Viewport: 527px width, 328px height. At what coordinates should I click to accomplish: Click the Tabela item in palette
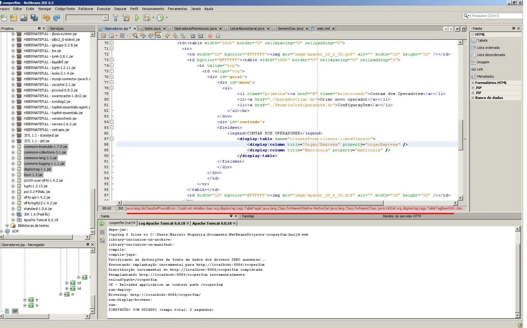tap(482, 40)
